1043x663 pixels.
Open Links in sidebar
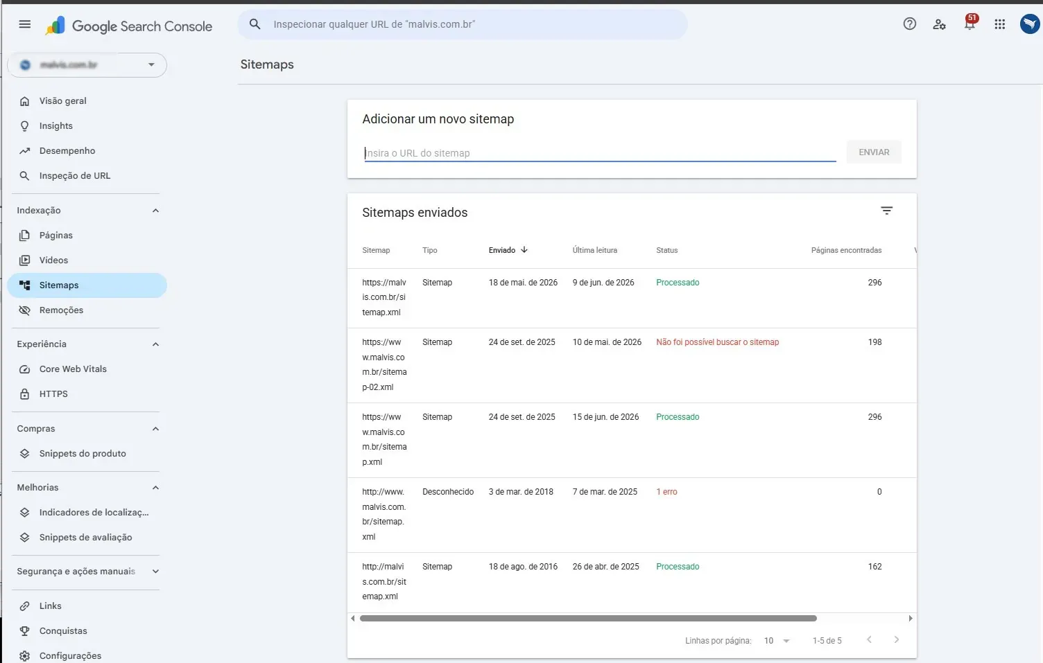tap(87, 606)
